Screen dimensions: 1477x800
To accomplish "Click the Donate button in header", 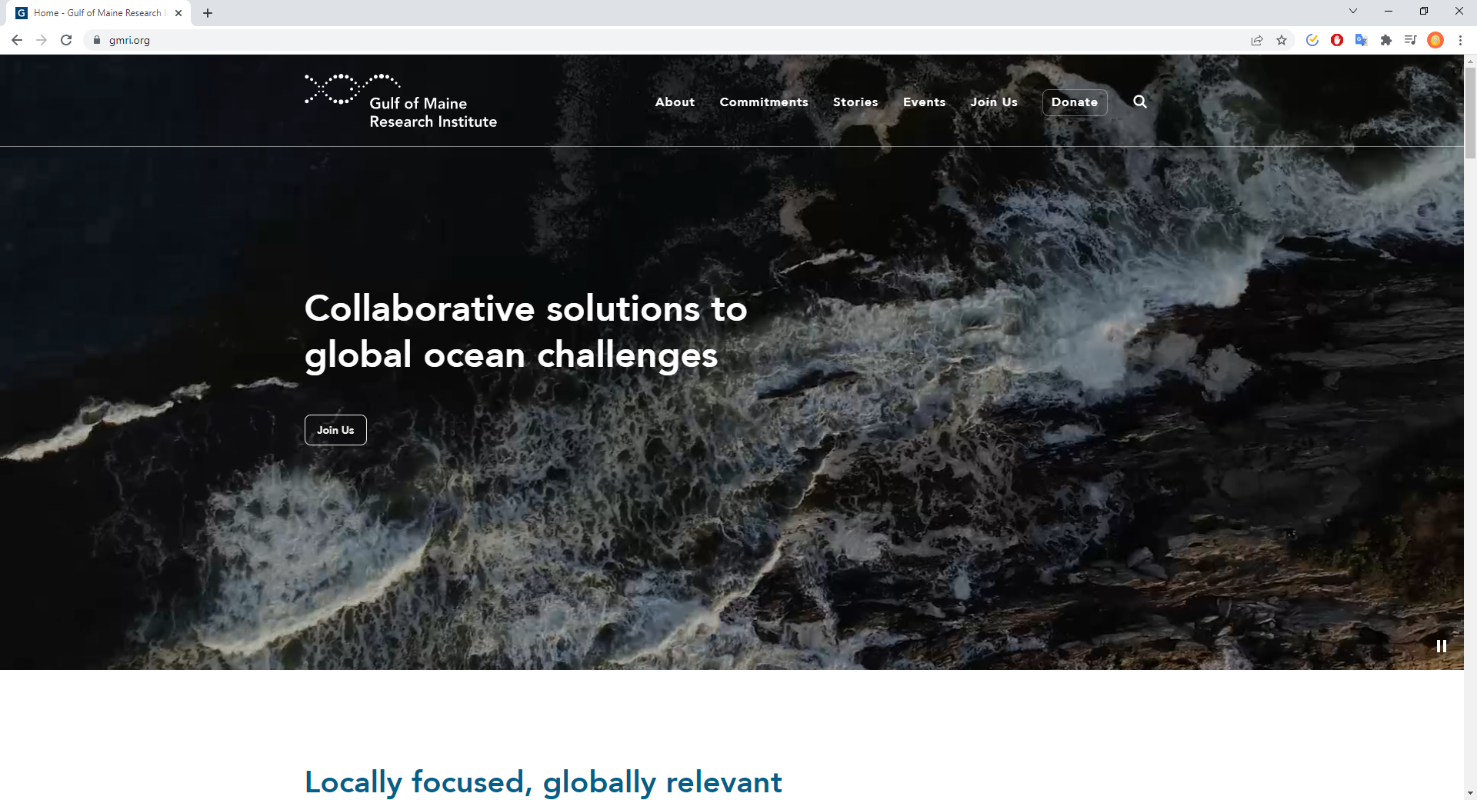I will [1075, 102].
